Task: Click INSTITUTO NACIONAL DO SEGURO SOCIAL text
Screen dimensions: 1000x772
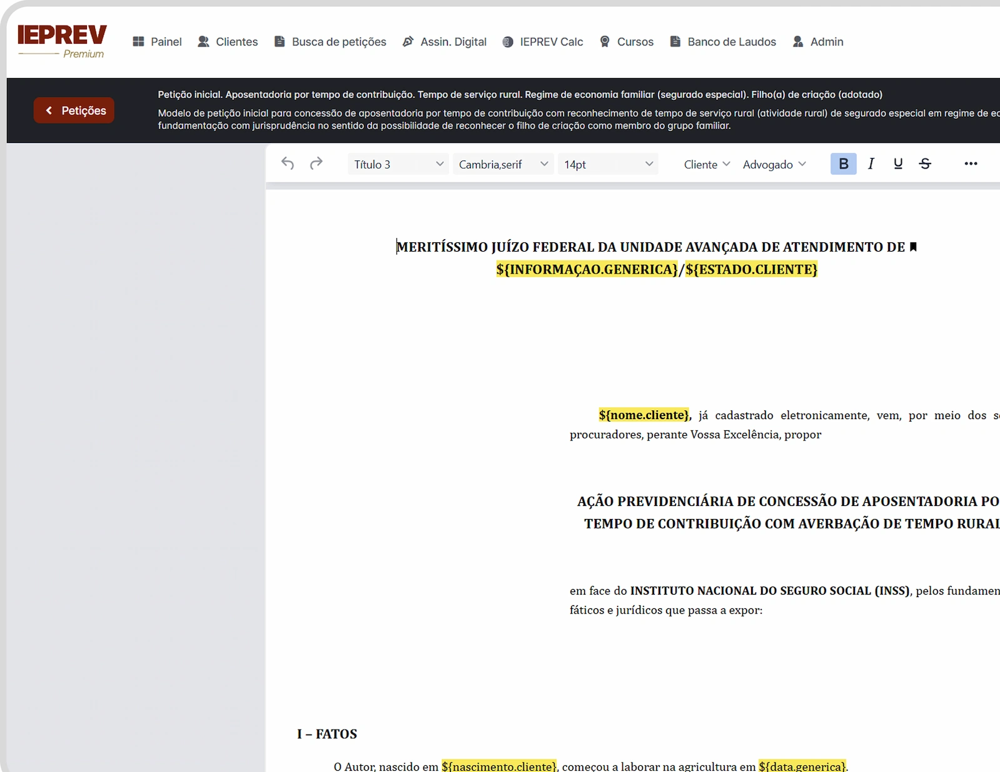Action: pyautogui.click(x=770, y=591)
